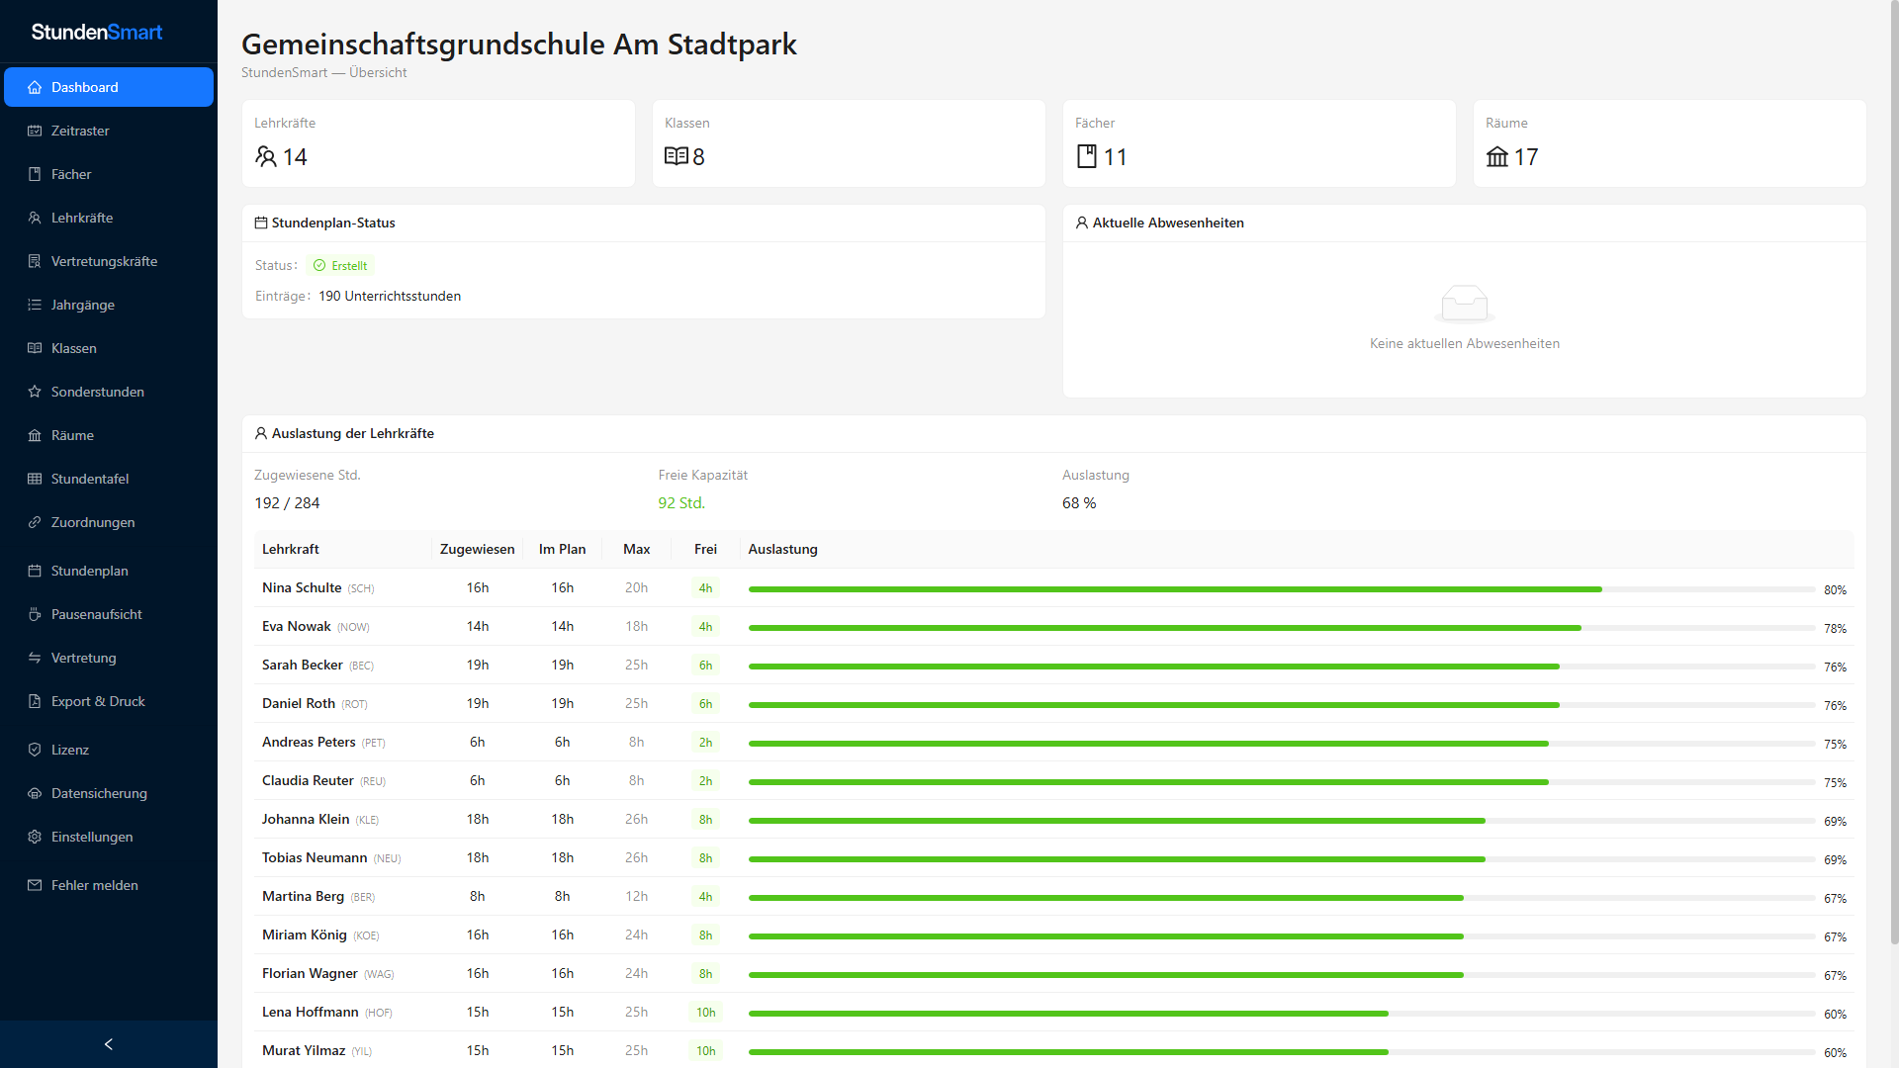Image resolution: width=1899 pixels, height=1068 pixels.
Task: Select Johanna Klein in the table
Action: pyautogui.click(x=306, y=819)
